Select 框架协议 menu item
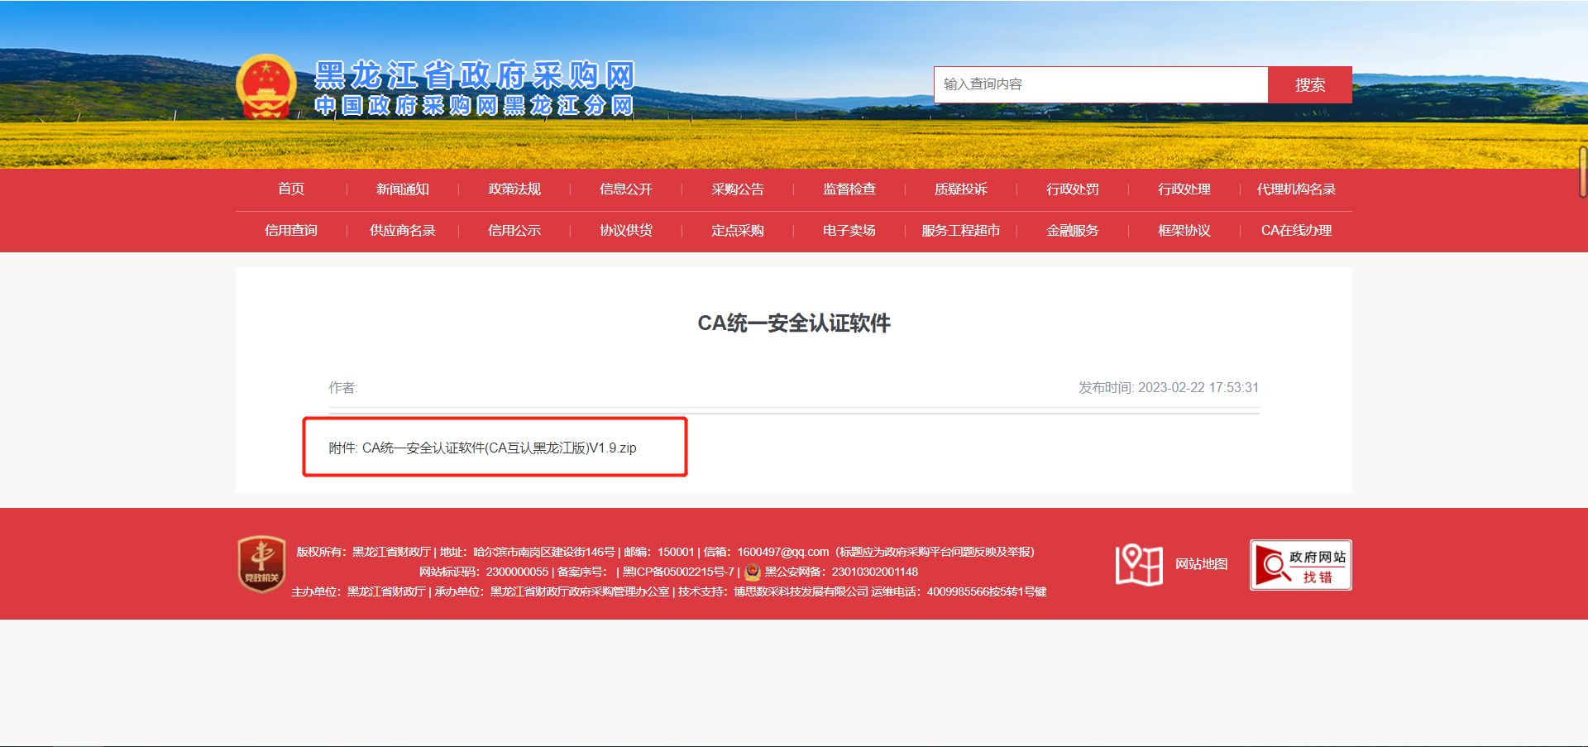The width and height of the screenshot is (1588, 747). [1184, 231]
